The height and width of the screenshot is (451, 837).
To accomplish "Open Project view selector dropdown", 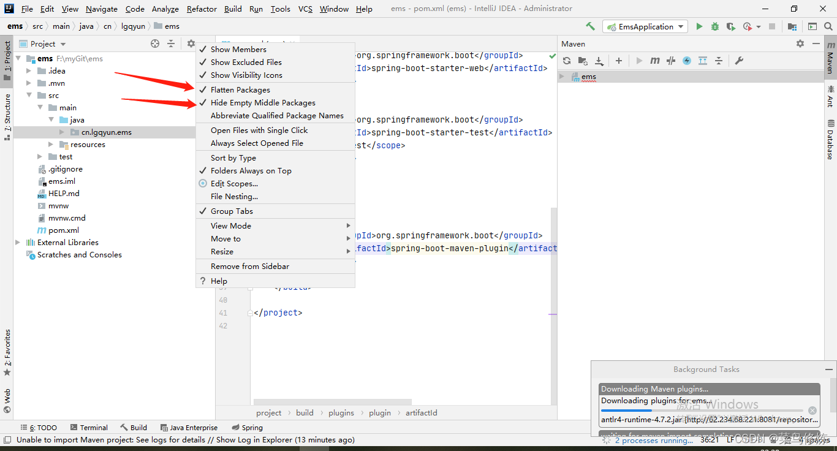I will tap(43, 44).
